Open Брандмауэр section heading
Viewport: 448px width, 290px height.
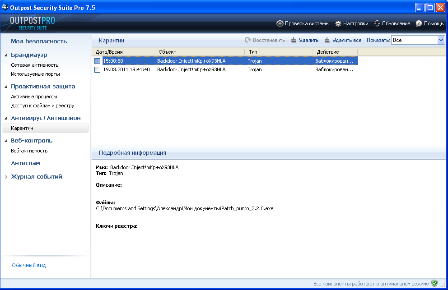point(29,55)
